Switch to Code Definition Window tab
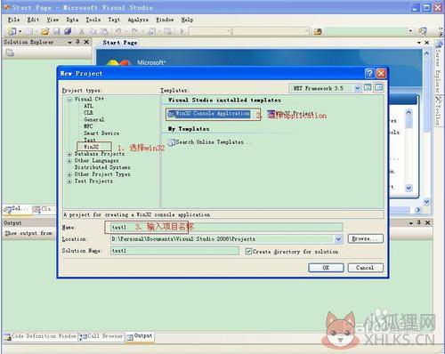This screenshot has width=445, height=354. [x=40, y=336]
